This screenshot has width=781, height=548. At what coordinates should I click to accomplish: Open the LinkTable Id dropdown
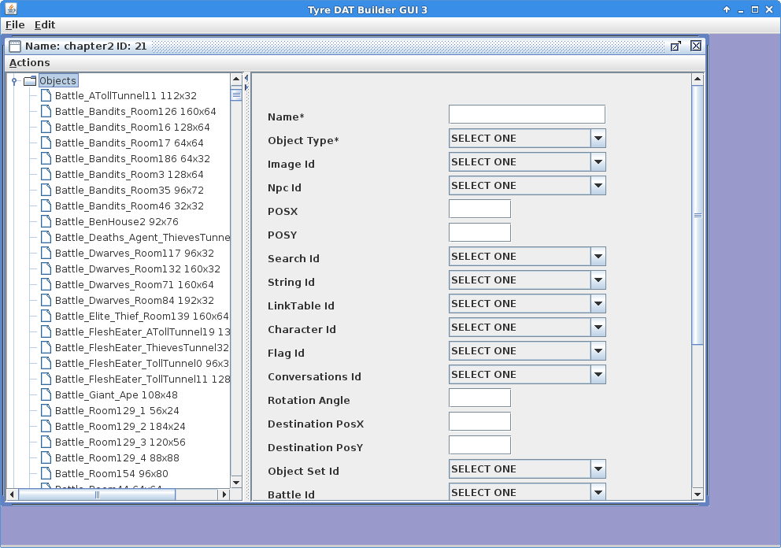[x=527, y=303]
